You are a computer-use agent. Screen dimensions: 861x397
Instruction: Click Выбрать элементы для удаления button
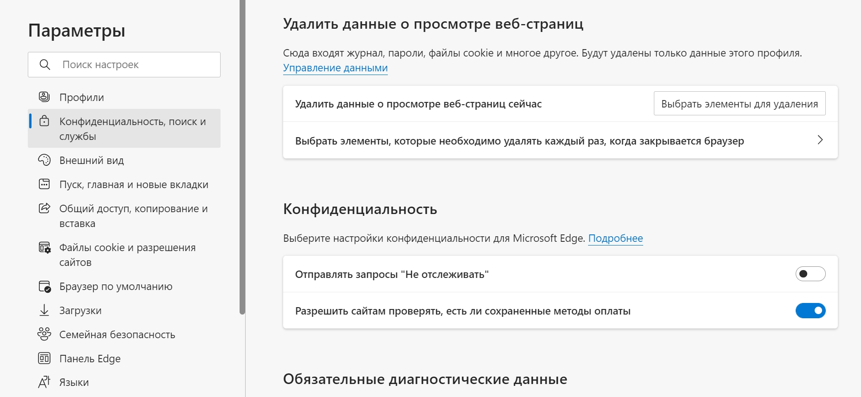[740, 103]
